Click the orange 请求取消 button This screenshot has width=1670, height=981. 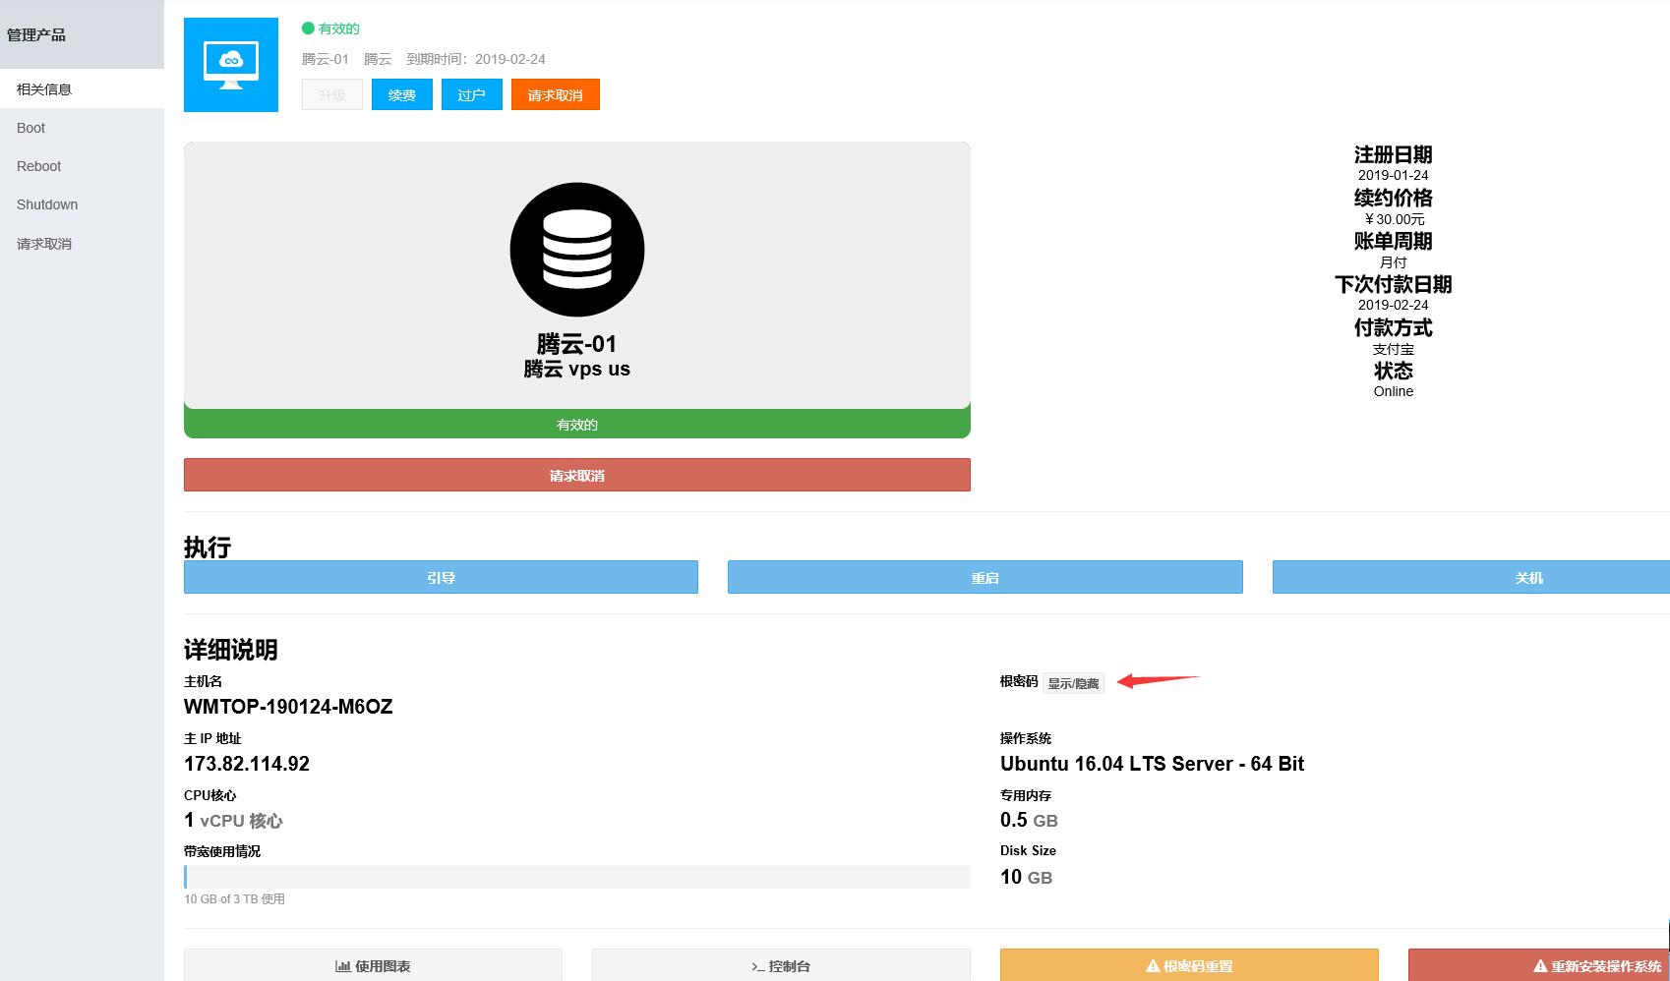(555, 95)
